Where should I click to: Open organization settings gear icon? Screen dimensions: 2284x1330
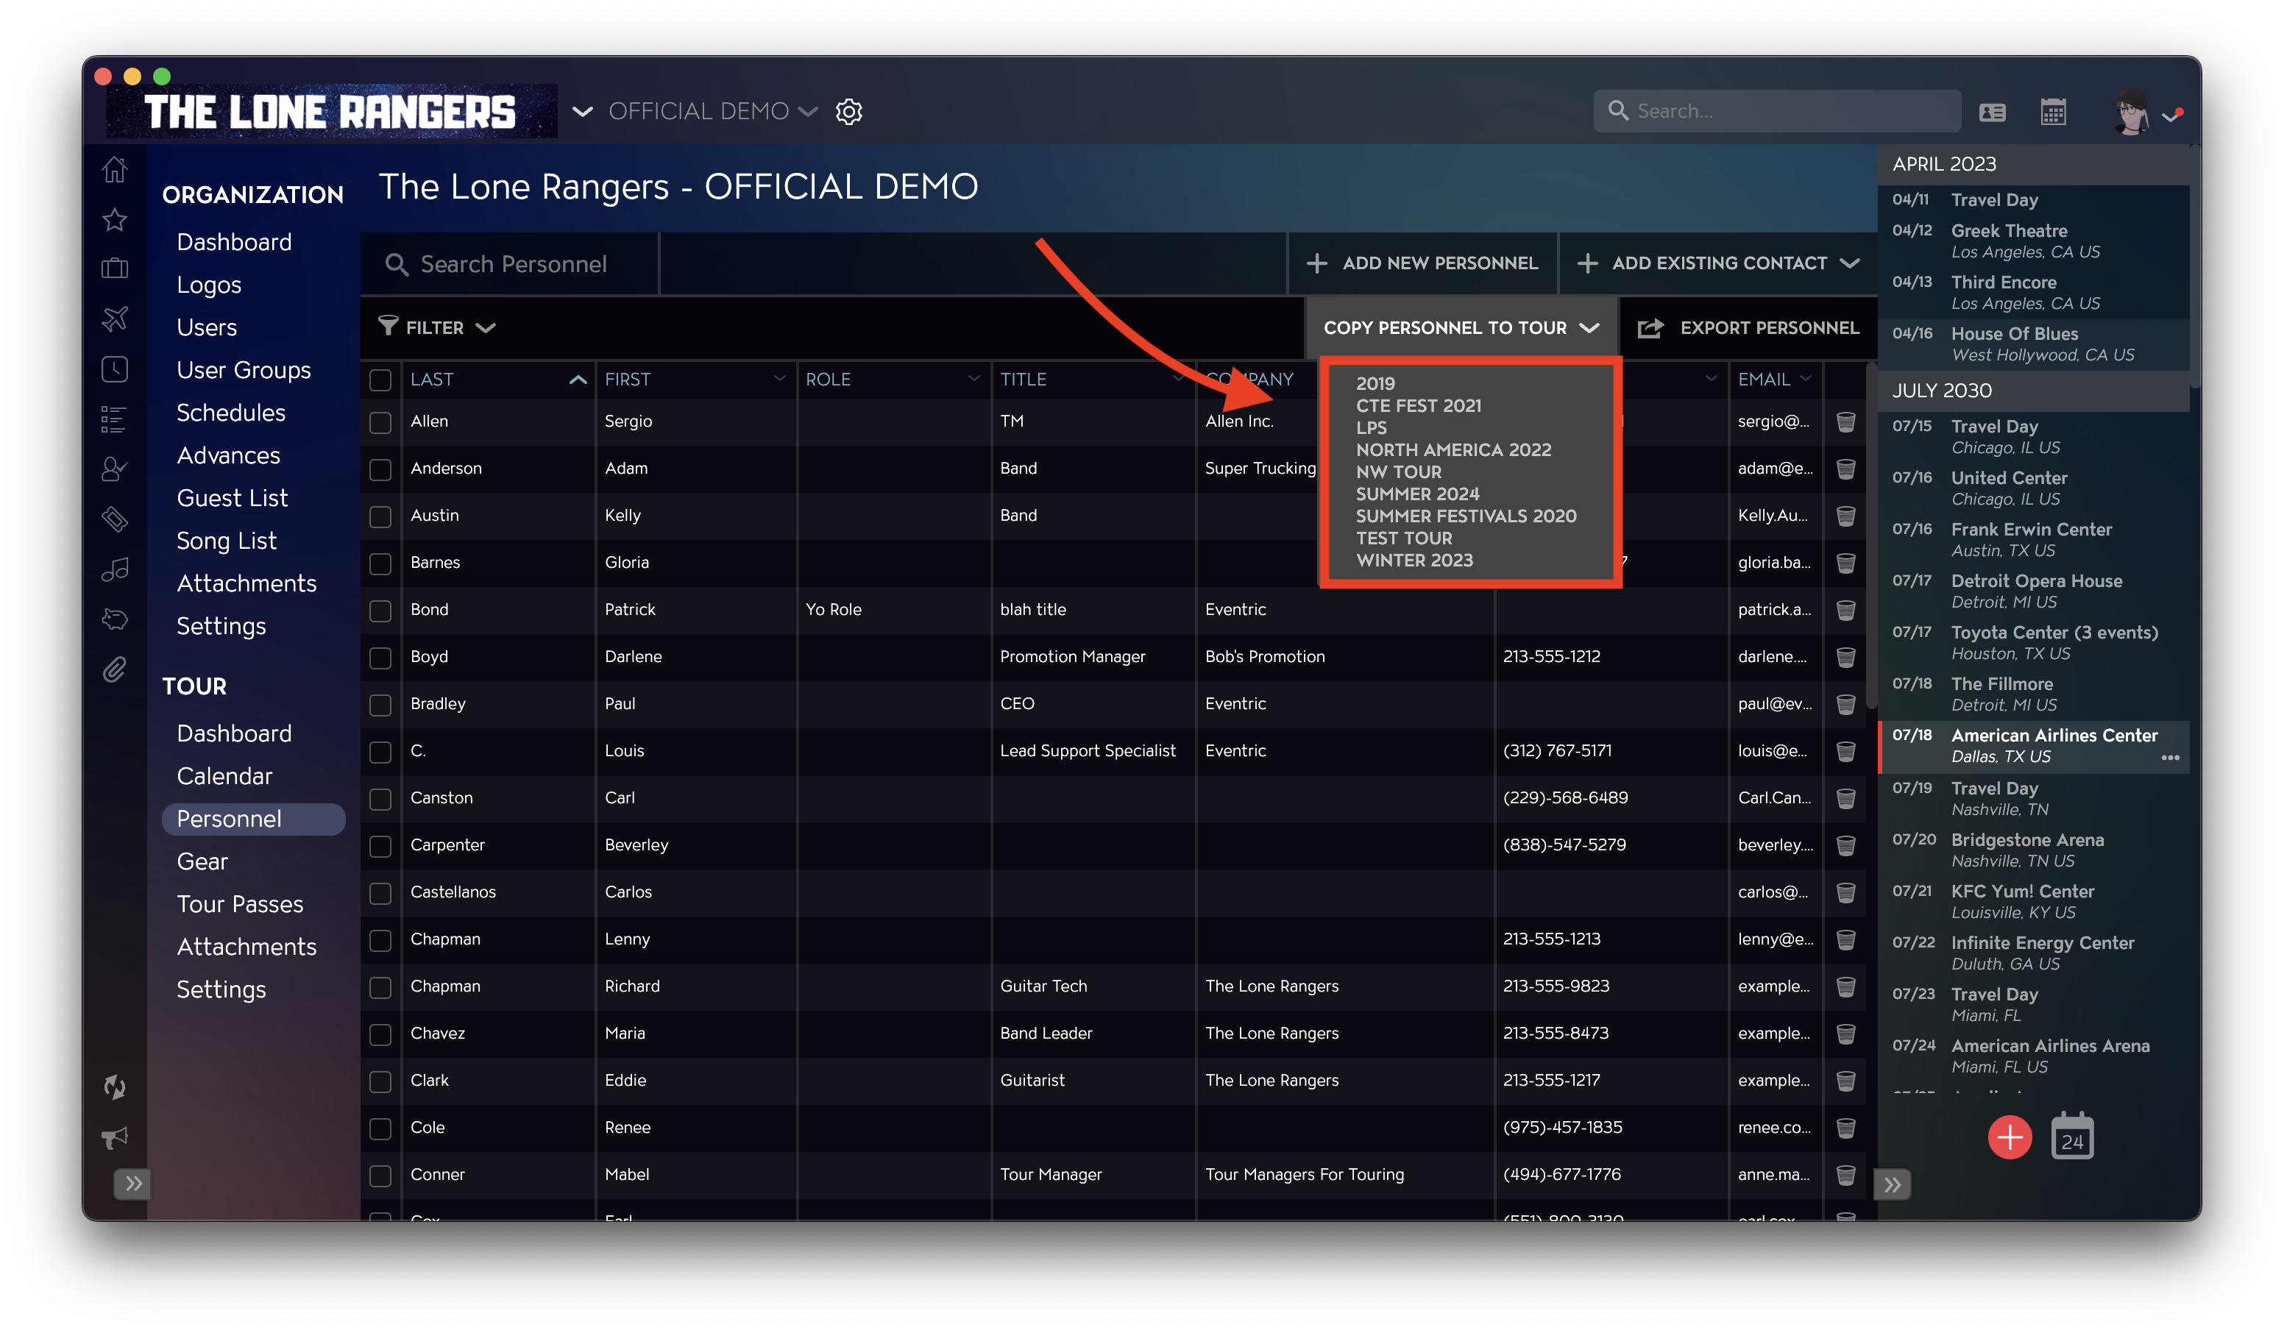[848, 111]
